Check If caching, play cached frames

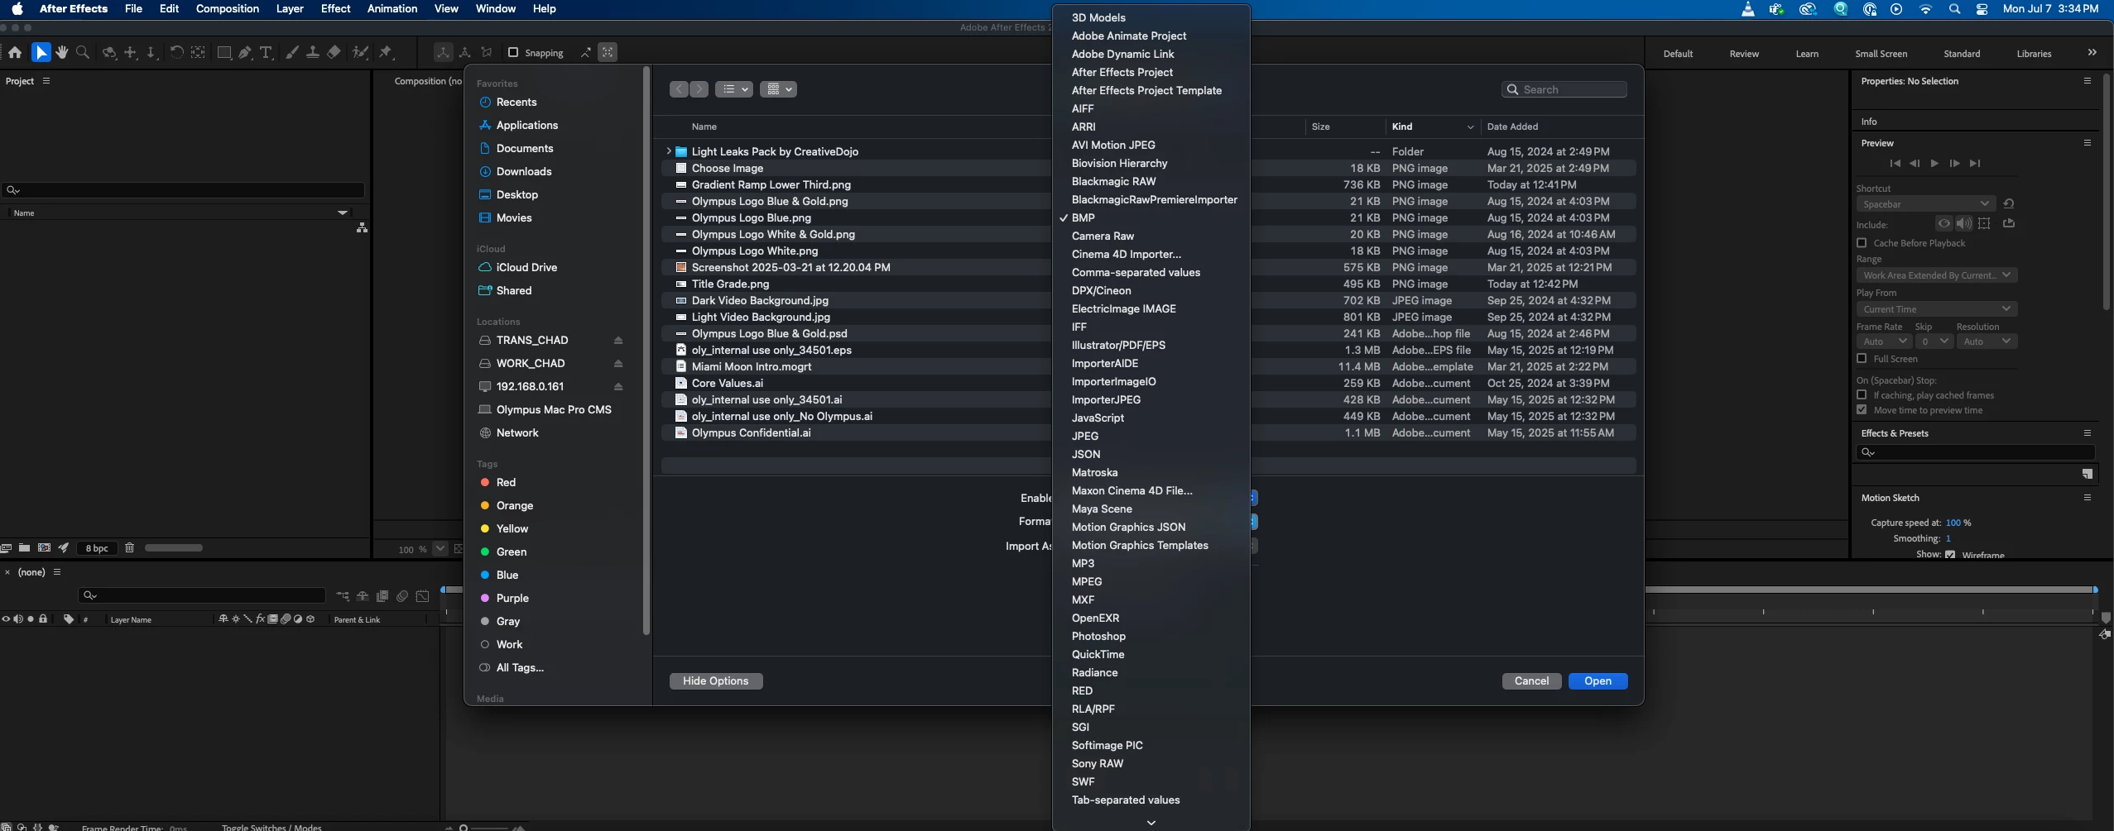point(1862,395)
